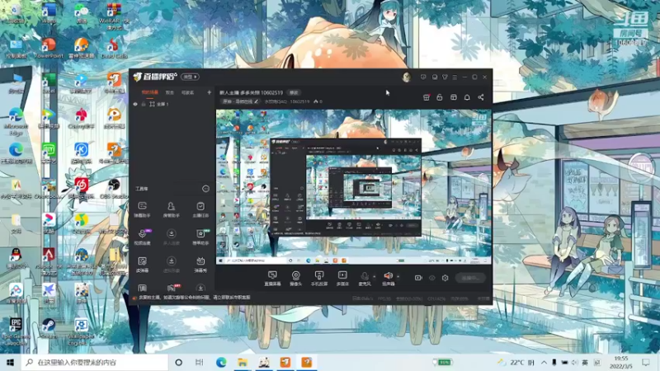This screenshot has width=660, height=371.
Task: Click the start live button at bottom right
Action: (x=470, y=278)
